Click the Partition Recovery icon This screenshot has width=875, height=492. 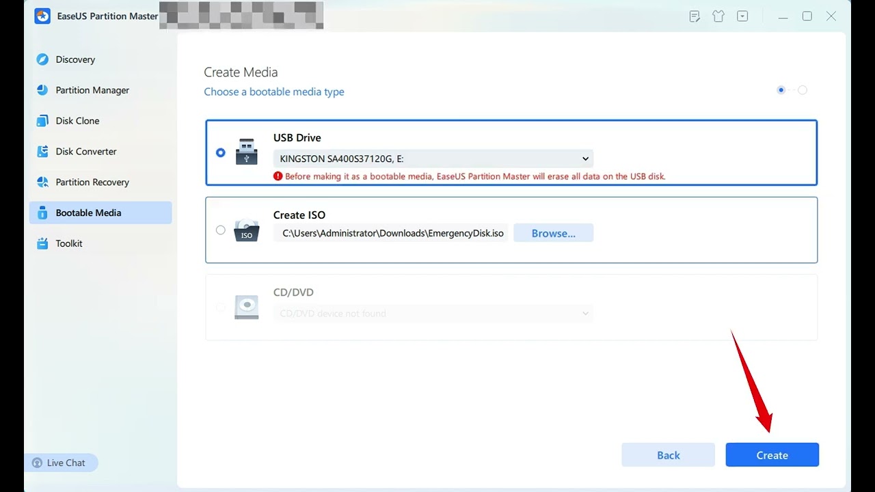click(x=42, y=182)
